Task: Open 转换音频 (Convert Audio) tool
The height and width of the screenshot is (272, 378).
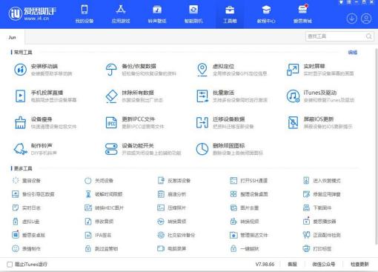Action: click(x=172, y=222)
